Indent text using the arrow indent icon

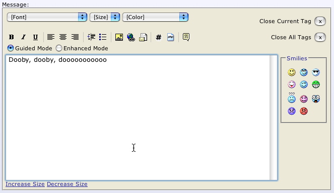tap(91, 37)
